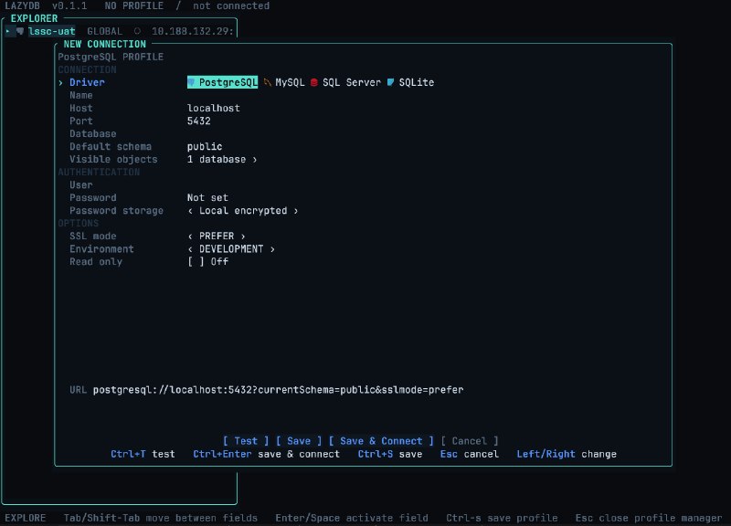The width and height of the screenshot is (731, 526).
Task: Click the GLOBAL scope label
Action: [x=104, y=31]
